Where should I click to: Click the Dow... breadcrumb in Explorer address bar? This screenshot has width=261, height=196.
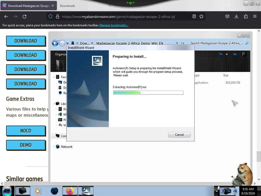(x=85, y=43)
